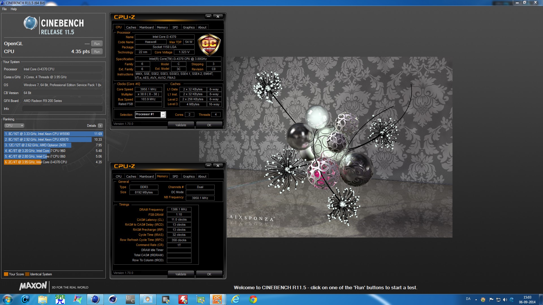The height and width of the screenshot is (305, 543).
Task: Open the Windows Start menu
Action: [8, 299]
